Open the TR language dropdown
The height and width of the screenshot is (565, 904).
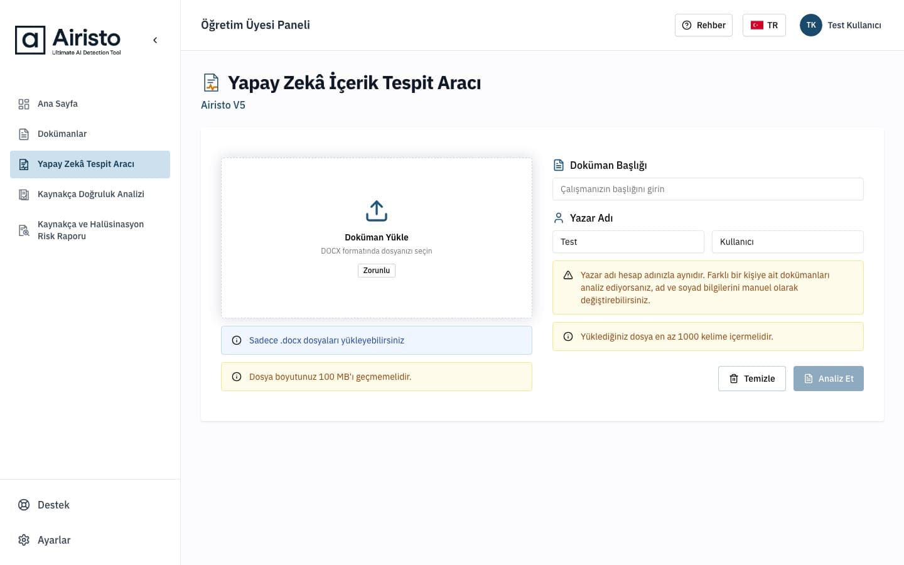(764, 25)
